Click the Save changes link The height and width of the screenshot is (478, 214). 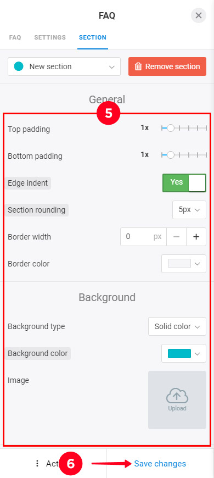click(x=160, y=464)
